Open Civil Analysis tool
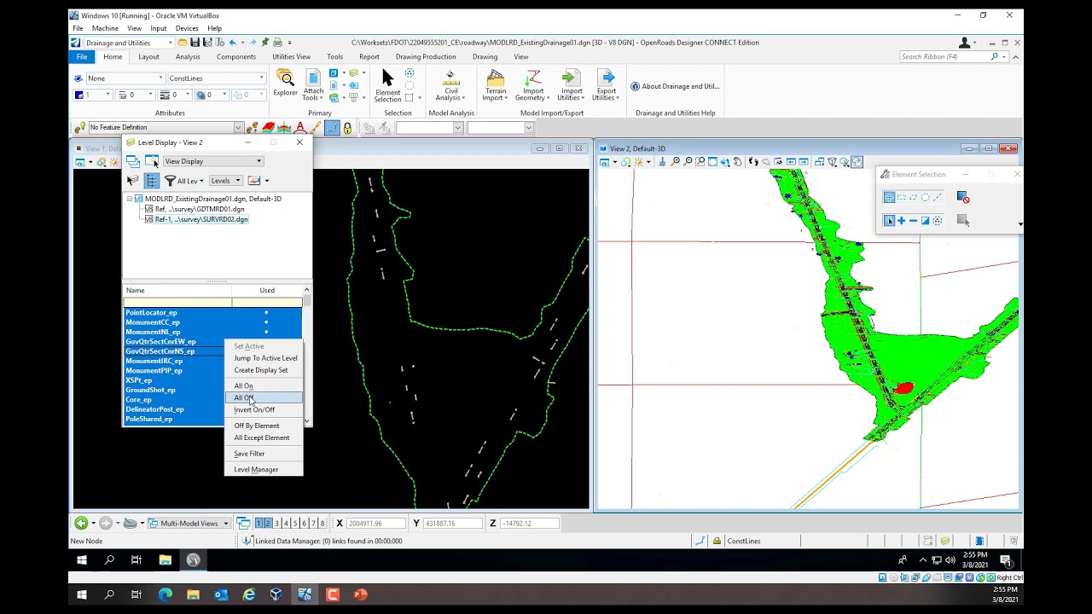Viewport: 1092px width, 614px height. 450,86
